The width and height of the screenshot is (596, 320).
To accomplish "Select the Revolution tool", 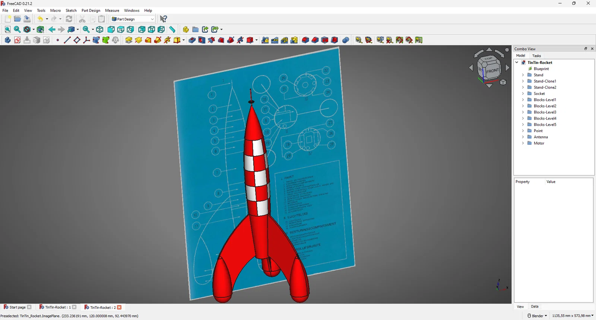I will point(139,40).
